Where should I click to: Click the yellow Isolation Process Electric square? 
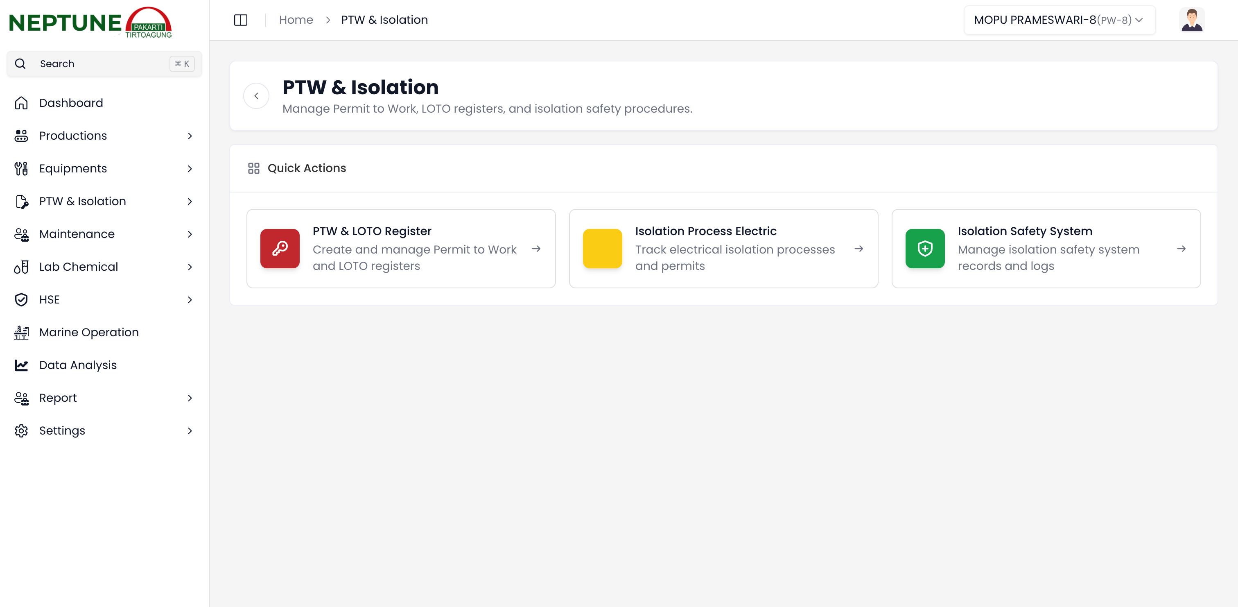602,248
